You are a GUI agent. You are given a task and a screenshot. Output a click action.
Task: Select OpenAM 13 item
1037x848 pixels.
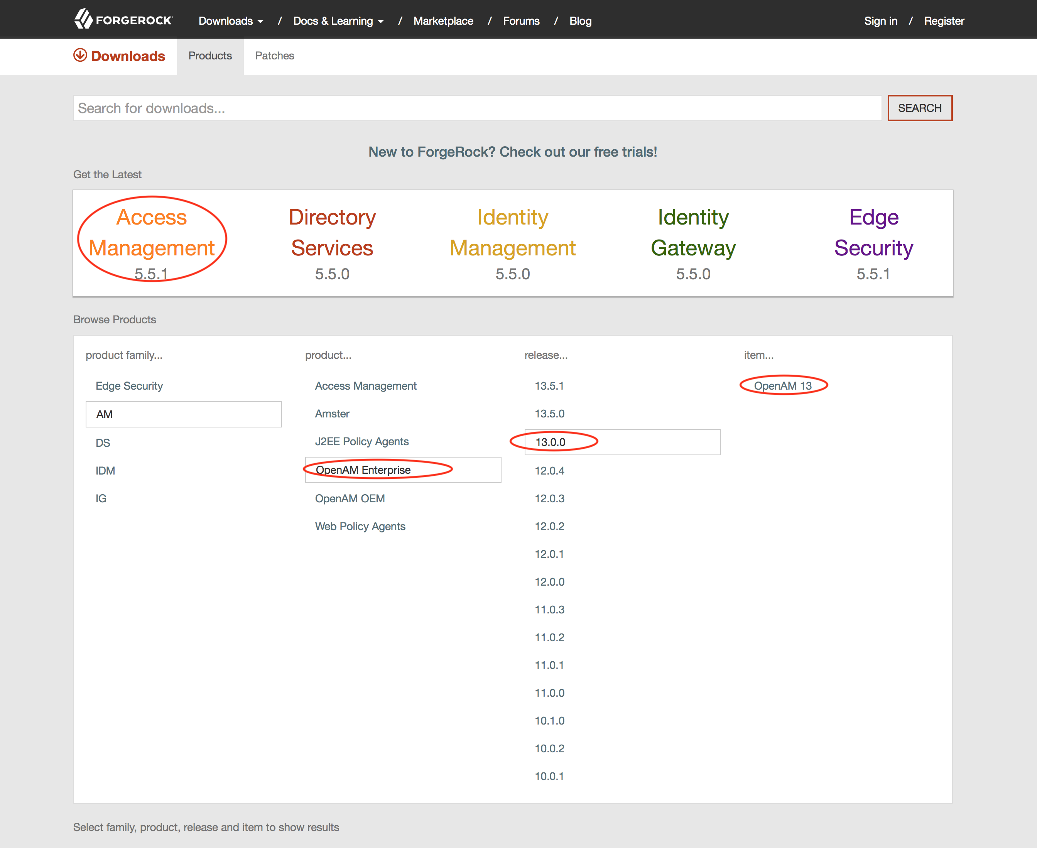[x=782, y=385]
